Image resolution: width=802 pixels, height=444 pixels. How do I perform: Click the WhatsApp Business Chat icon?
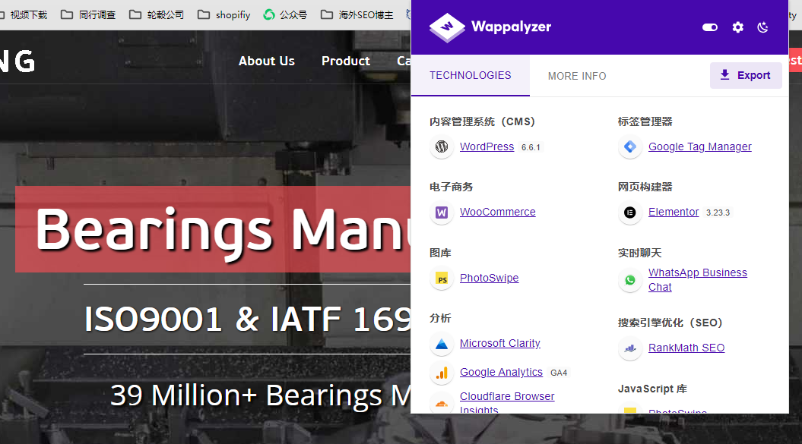point(630,280)
